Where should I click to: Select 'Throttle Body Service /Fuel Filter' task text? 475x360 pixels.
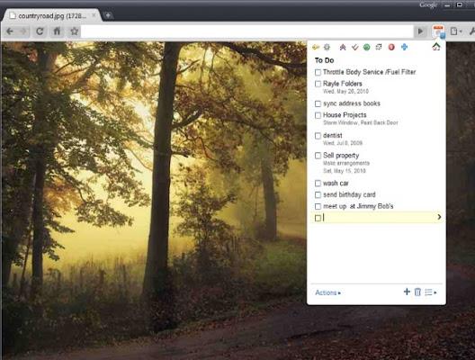(369, 72)
